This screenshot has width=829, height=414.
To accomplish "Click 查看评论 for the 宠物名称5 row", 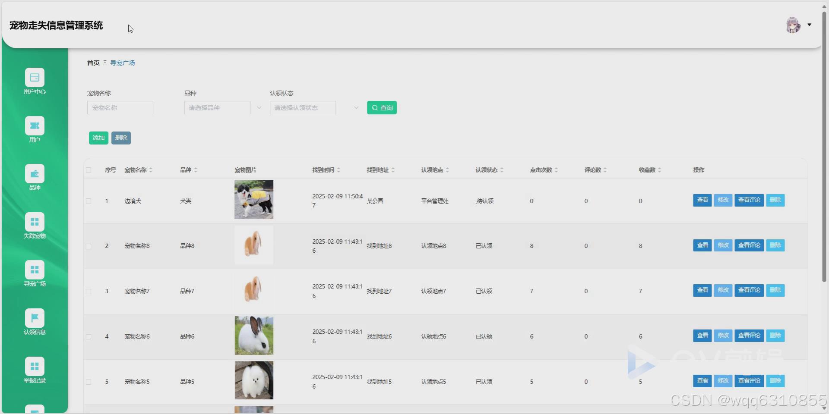I will click(749, 381).
